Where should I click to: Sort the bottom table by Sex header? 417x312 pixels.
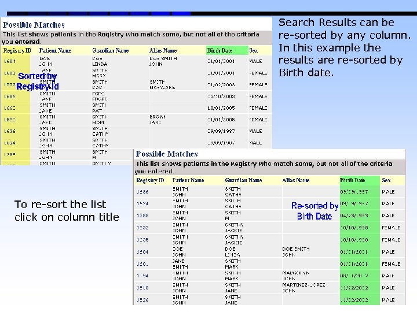click(x=386, y=180)
